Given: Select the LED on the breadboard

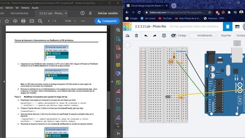Looking at the screenshot, I should point(168,97).
